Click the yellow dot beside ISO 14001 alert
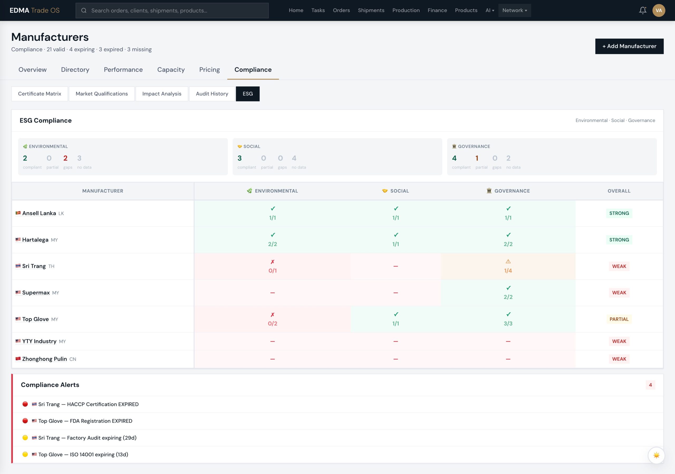 coord(25,454)
